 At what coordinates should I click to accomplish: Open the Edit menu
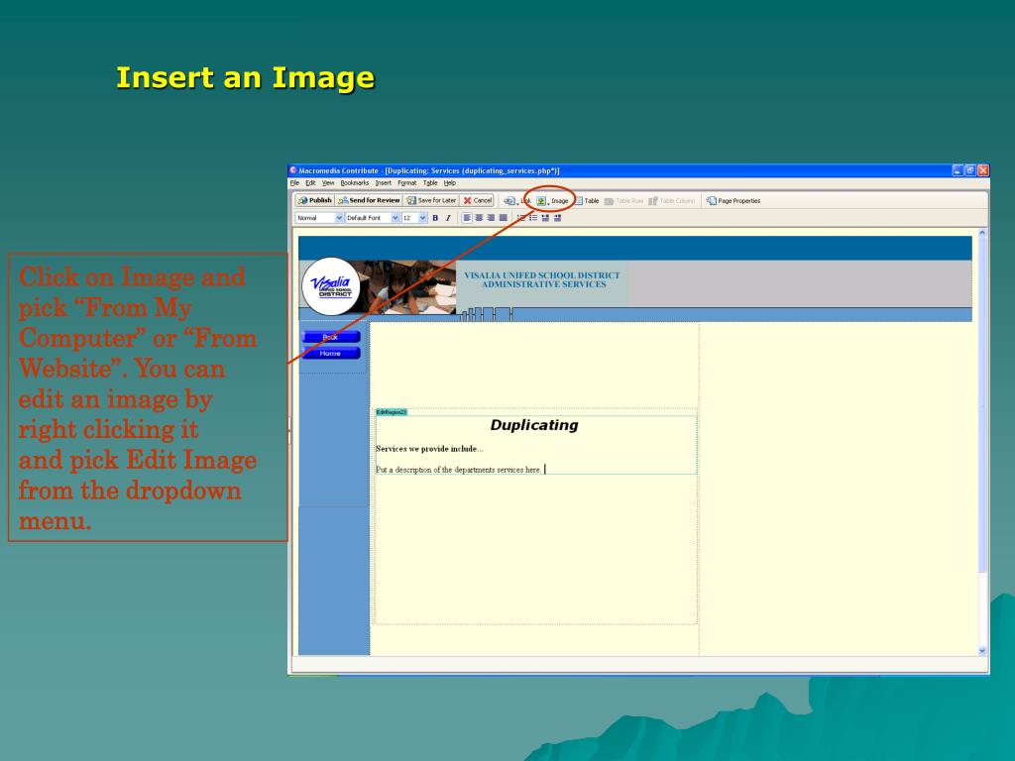310,183
